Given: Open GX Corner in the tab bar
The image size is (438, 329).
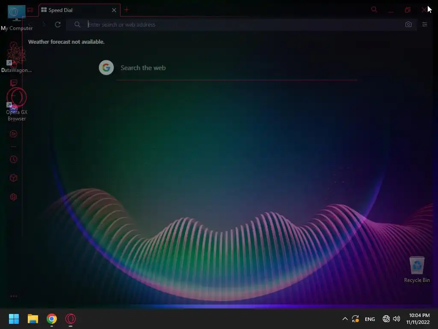Looking at the screenshot, I should 30,10.
